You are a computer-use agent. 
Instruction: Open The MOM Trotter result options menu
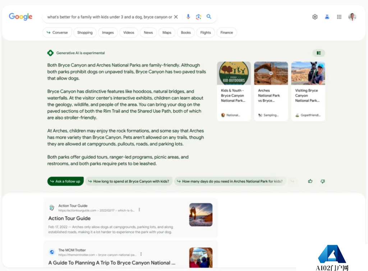pos(141,254)
